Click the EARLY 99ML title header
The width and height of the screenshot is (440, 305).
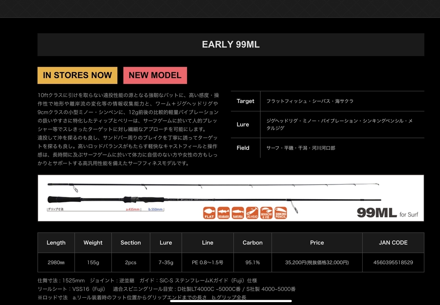pyautogui.click(x=231, y=45)
